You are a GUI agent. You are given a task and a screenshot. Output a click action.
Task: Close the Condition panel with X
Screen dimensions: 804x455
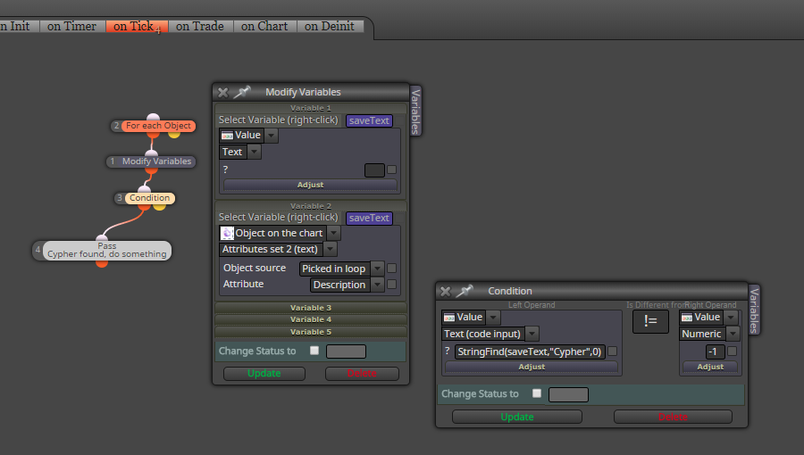(x=446, y=291)
